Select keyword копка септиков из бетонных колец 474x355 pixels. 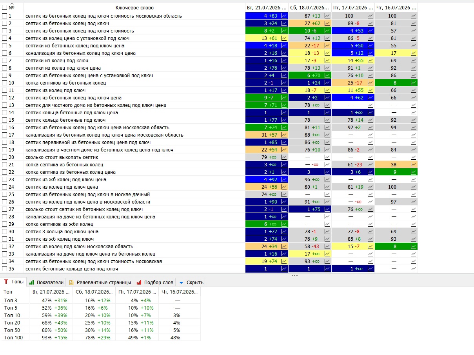(x=65, y=83)
